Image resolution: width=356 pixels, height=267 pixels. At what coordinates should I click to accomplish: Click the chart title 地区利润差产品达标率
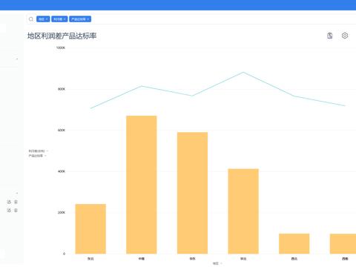[62, 36]
